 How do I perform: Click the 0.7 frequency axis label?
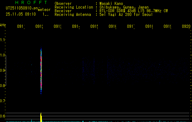point(2,101)
